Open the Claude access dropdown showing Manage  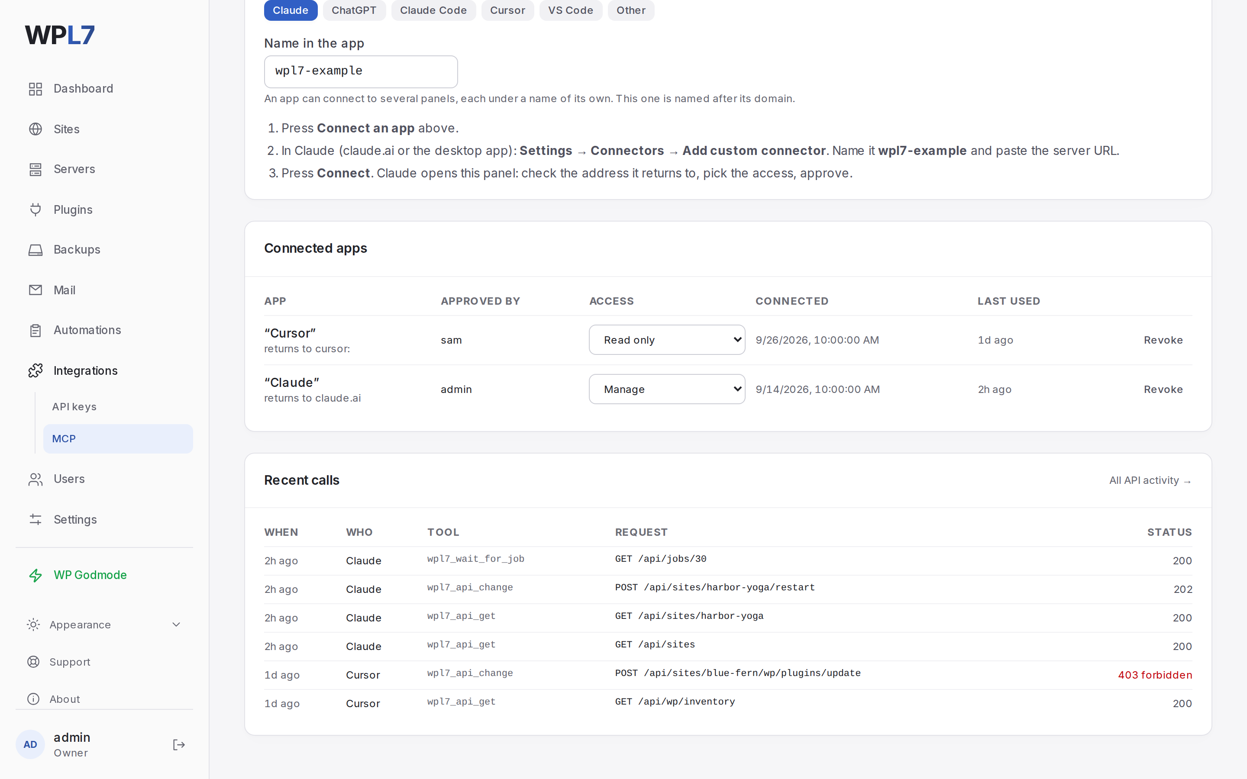pyautogui.click(x=667, y=389)
